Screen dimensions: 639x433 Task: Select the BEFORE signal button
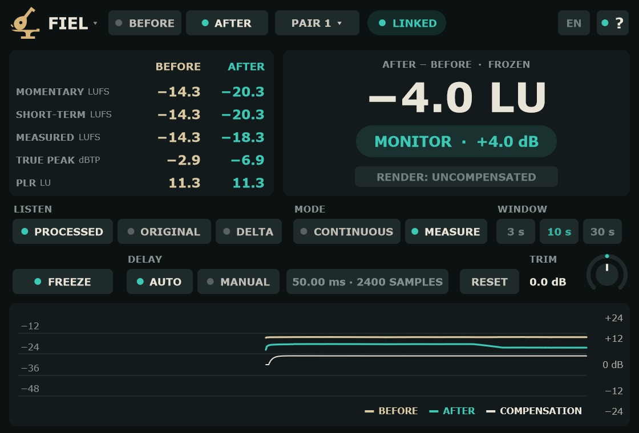[x=145, y=23]
